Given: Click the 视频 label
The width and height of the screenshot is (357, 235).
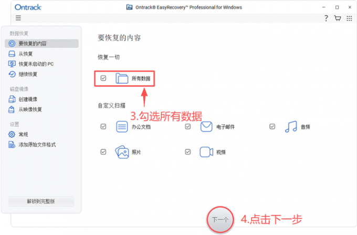Looking at the screenshot, I should pyautogui.click(x=220, y=152).
